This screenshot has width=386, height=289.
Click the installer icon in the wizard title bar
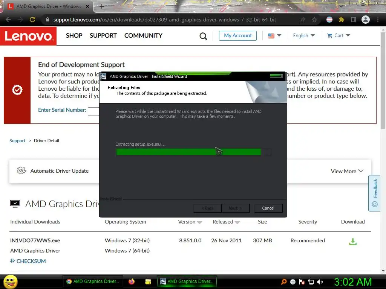104,76
